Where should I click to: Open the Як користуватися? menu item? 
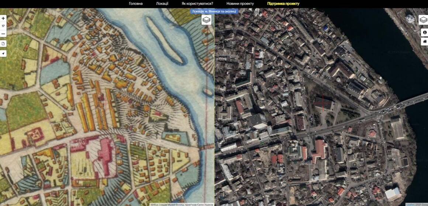[197, 4]
